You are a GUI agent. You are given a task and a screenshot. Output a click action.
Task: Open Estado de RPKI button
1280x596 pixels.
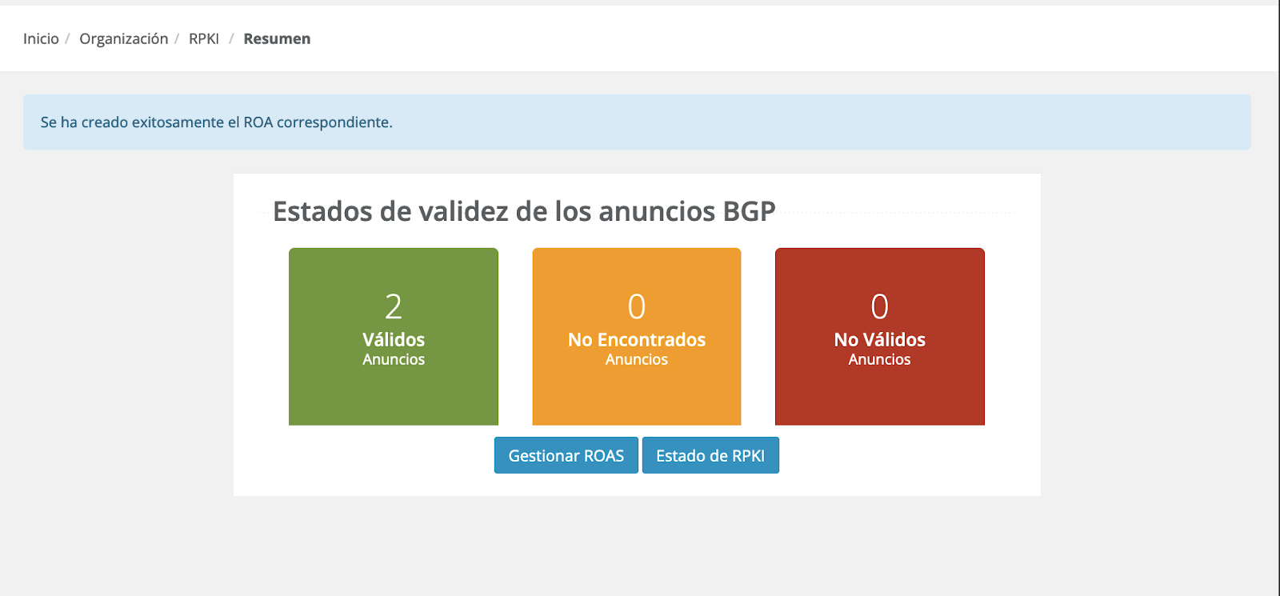(710, 455)
